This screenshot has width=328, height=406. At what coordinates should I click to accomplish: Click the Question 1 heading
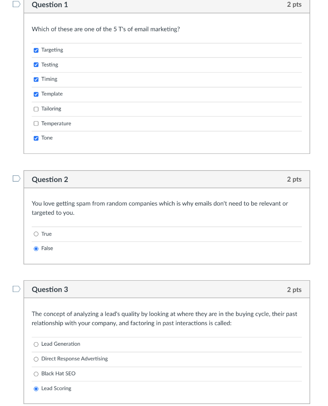50,5
